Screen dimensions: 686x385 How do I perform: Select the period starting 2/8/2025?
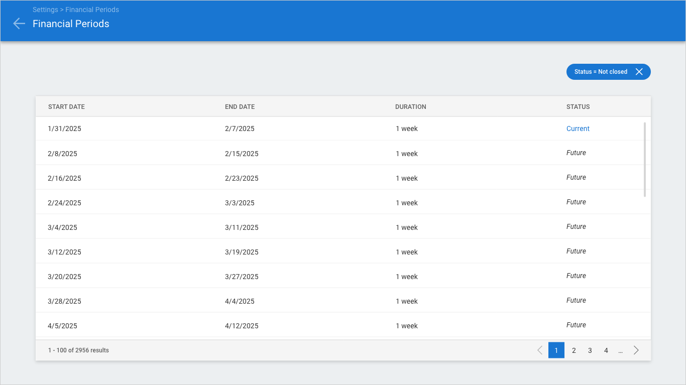point(63,154)
